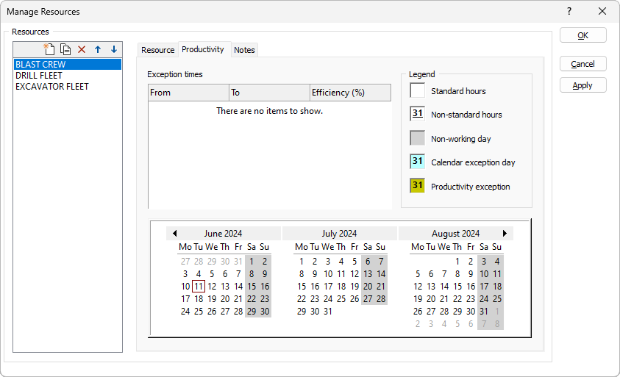The height and width of the screenshot is (377, 620).
Task: Select August 1 in the calendar
Action: pos(457,262)
